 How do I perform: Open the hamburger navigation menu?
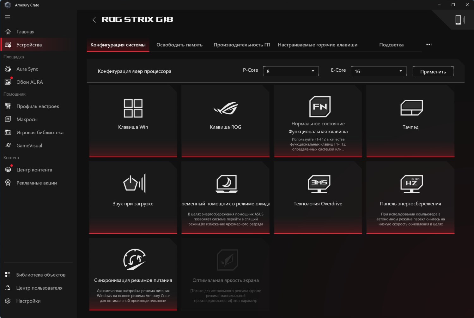8,17
